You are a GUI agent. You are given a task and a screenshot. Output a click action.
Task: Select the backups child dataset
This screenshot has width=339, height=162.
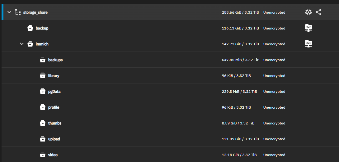(x=55, y=60)
